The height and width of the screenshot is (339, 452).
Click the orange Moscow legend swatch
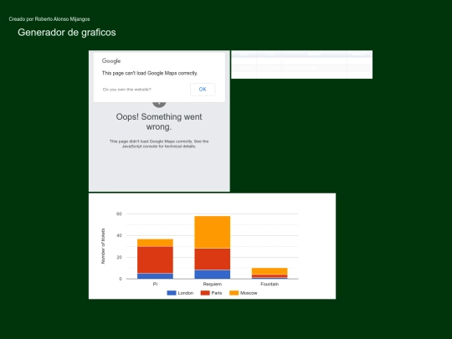(234, 293)
